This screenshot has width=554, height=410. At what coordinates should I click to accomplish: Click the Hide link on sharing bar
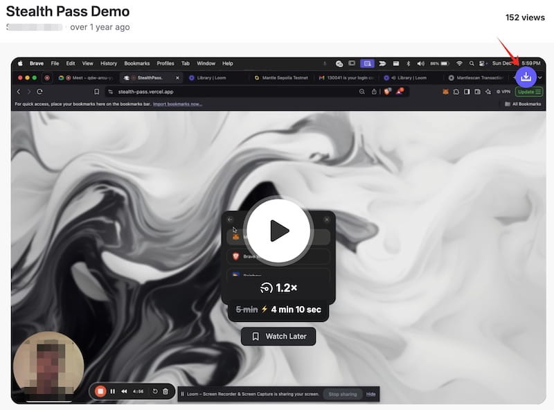click(x=370, y=394)
